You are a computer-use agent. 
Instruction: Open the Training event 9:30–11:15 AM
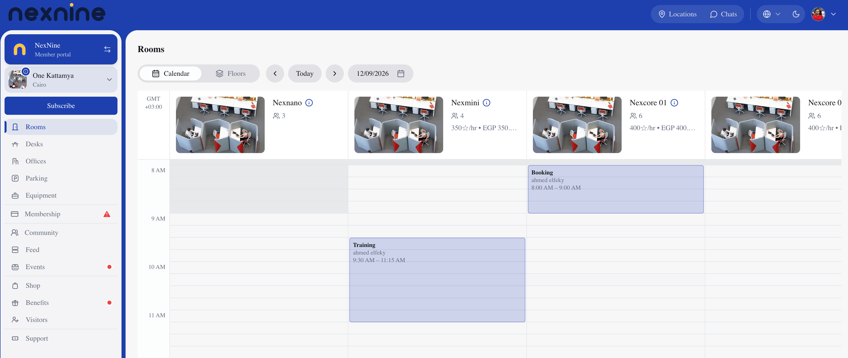(x=437, y=280)
